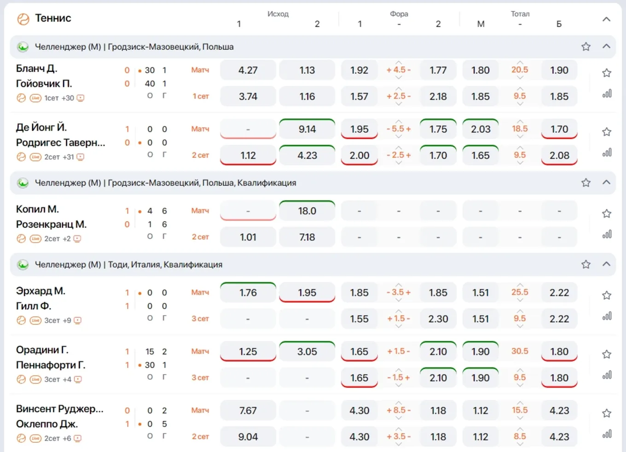Open stats bar icon for Эрхард vs Гилл

(x=607, y=316)
